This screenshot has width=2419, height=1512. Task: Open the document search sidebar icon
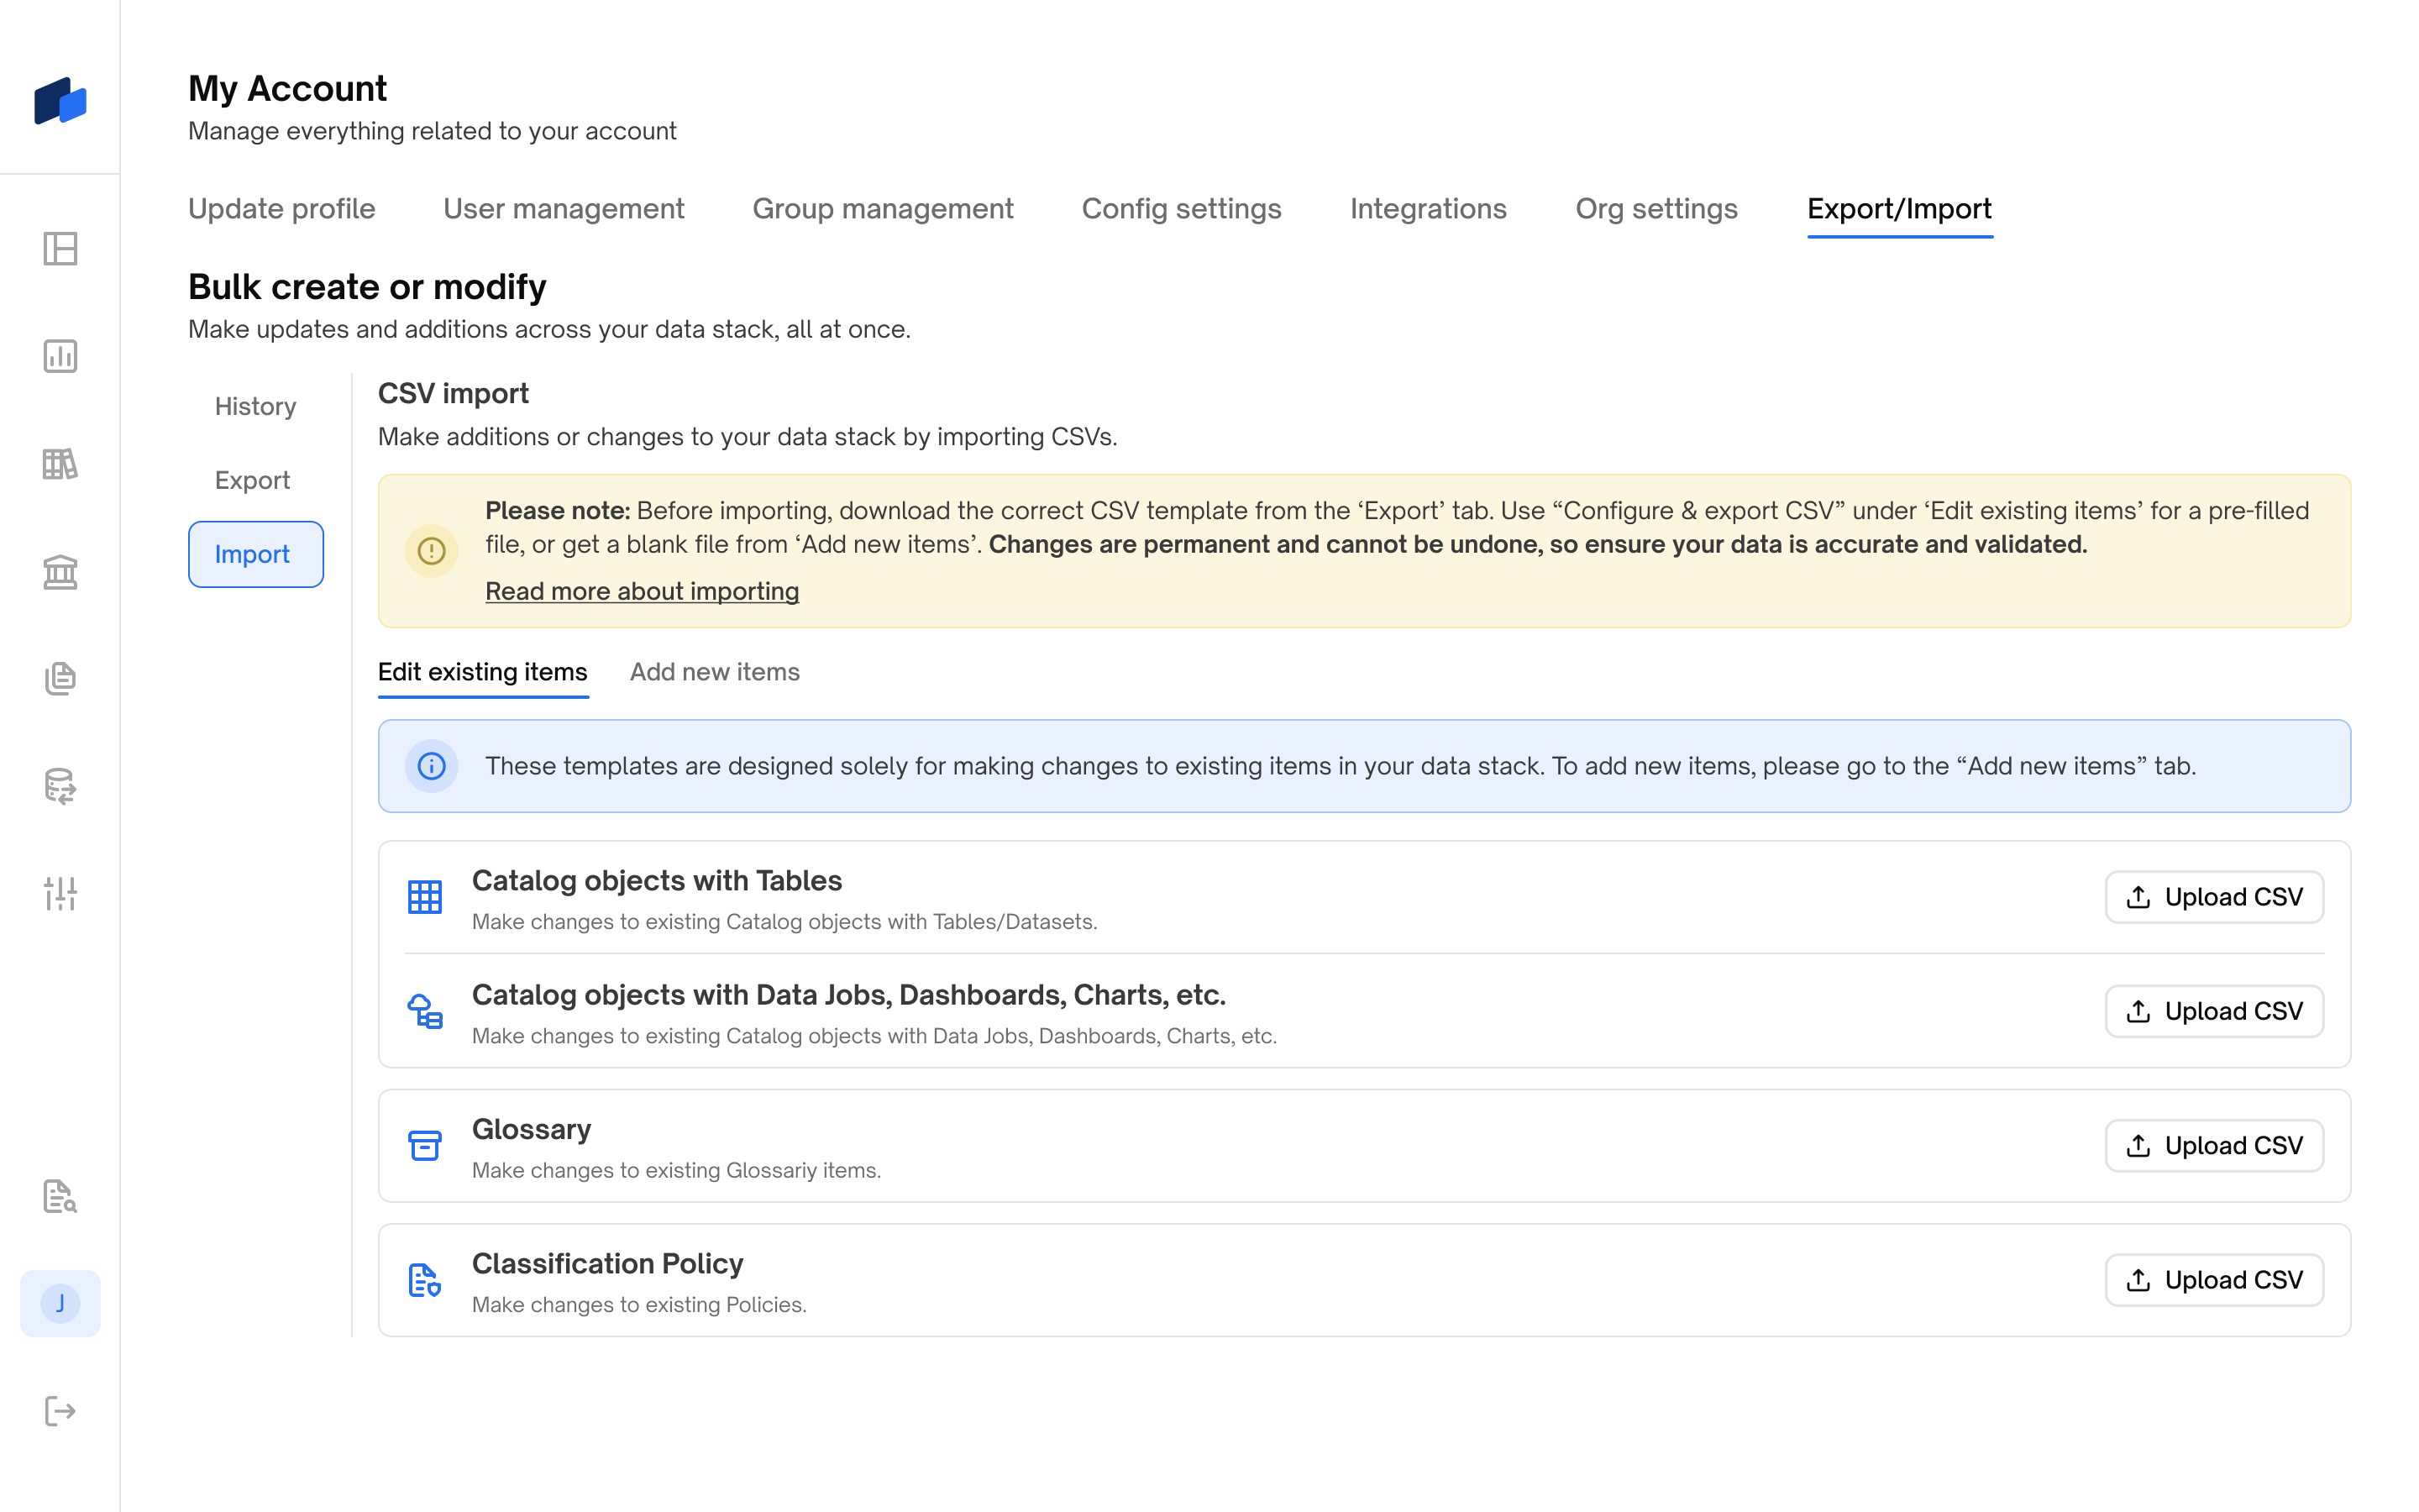60,1196
